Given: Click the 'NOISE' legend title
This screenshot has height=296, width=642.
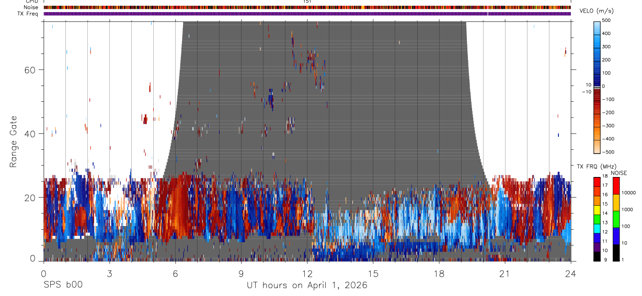Looking at the screenshot, I should click(x=620, y=173).
